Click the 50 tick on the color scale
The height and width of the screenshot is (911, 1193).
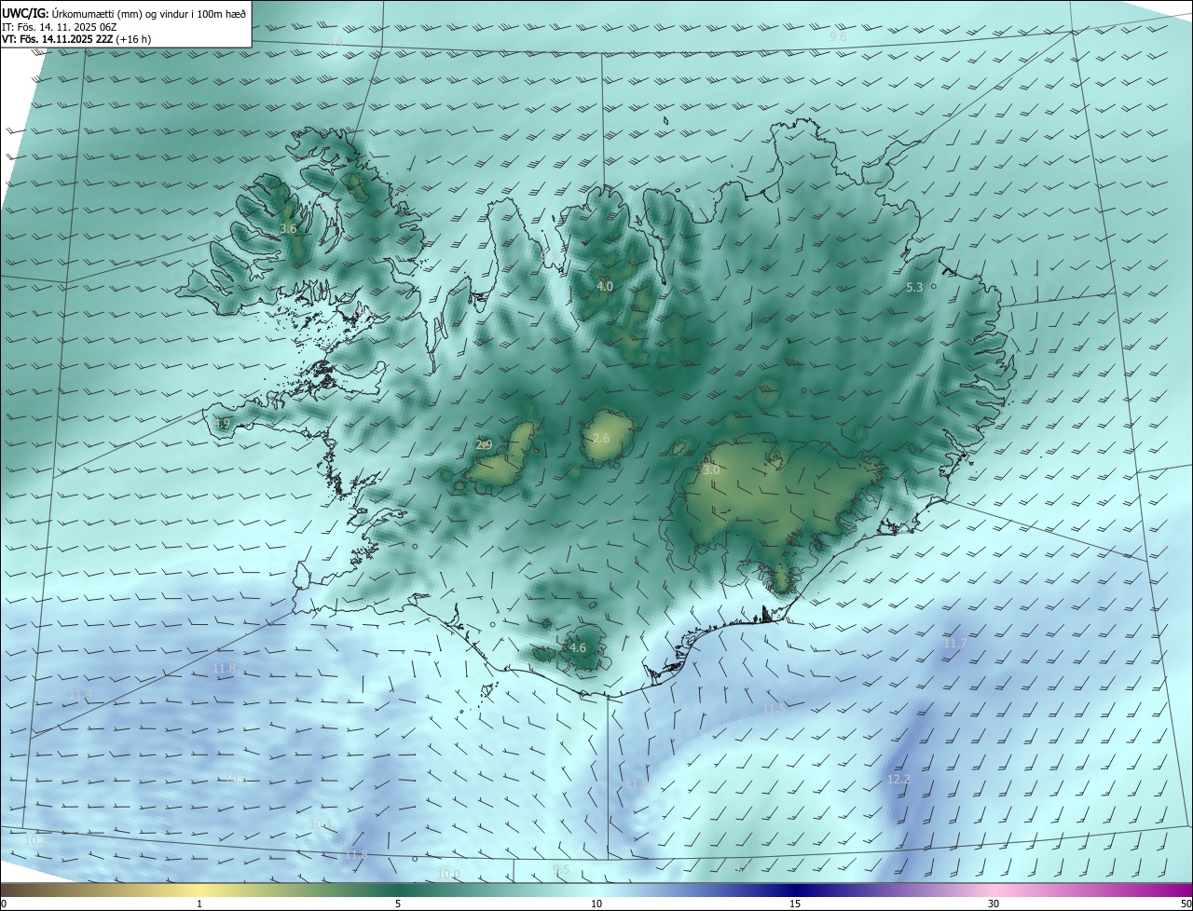click(x=1186, y=904)
